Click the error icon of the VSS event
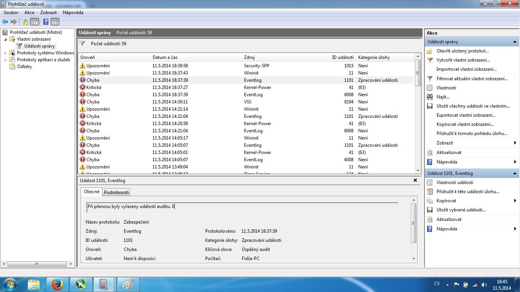The image size is (520, 292). point(83,102)
